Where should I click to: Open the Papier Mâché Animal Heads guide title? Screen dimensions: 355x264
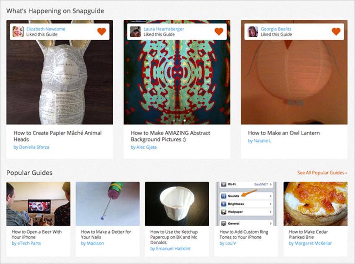[x=57, y=136]
